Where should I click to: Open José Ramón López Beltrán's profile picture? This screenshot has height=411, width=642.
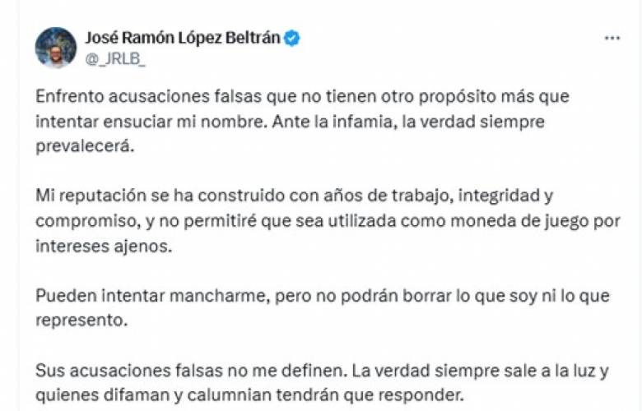pyautogui.click(x=55, y=47)
